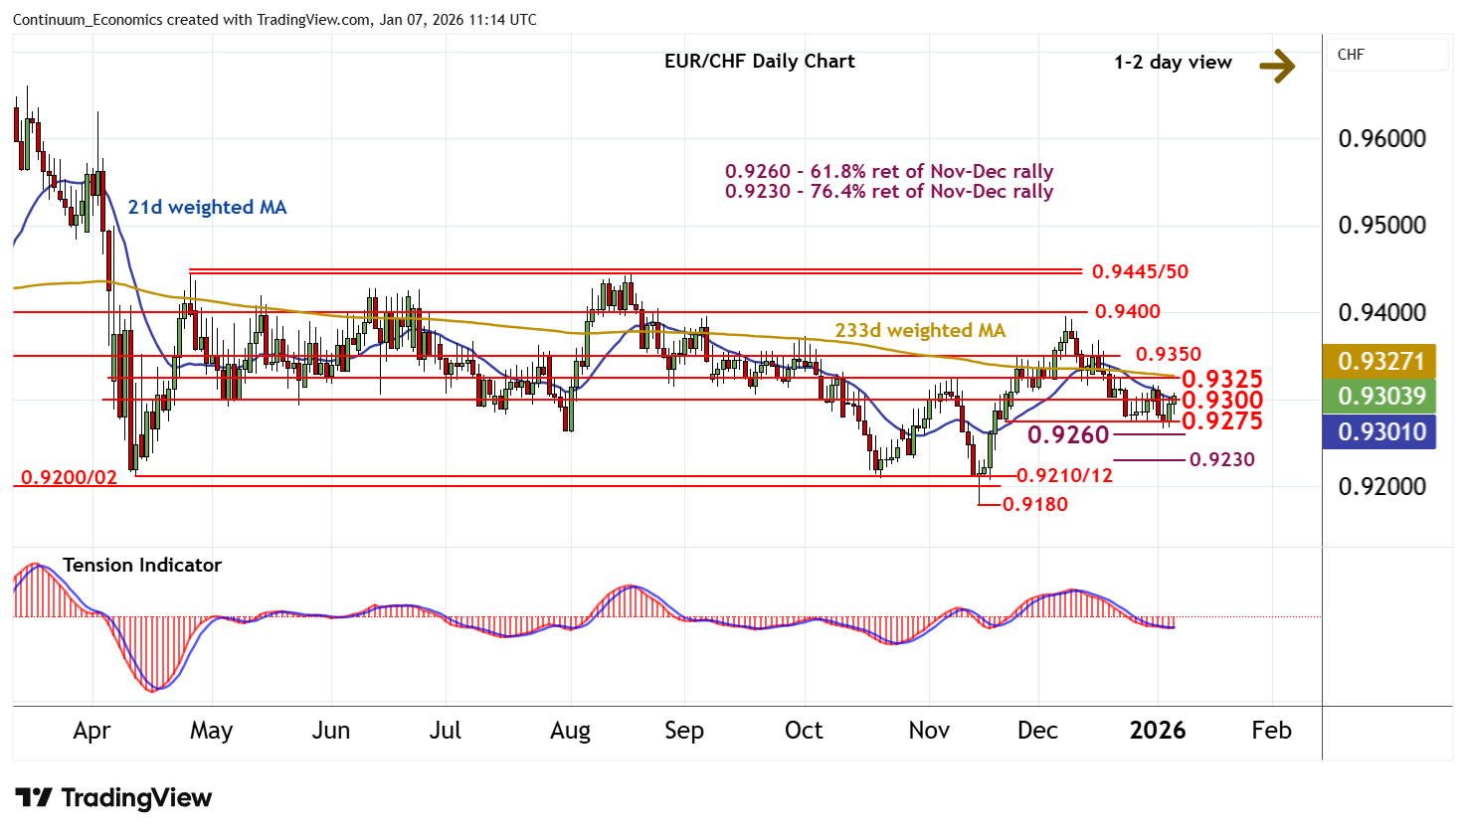Viewport: 1466px width, 835px height.
Task: Select the 0.93010 blue price tag
Action: [x=1380, y=432]
